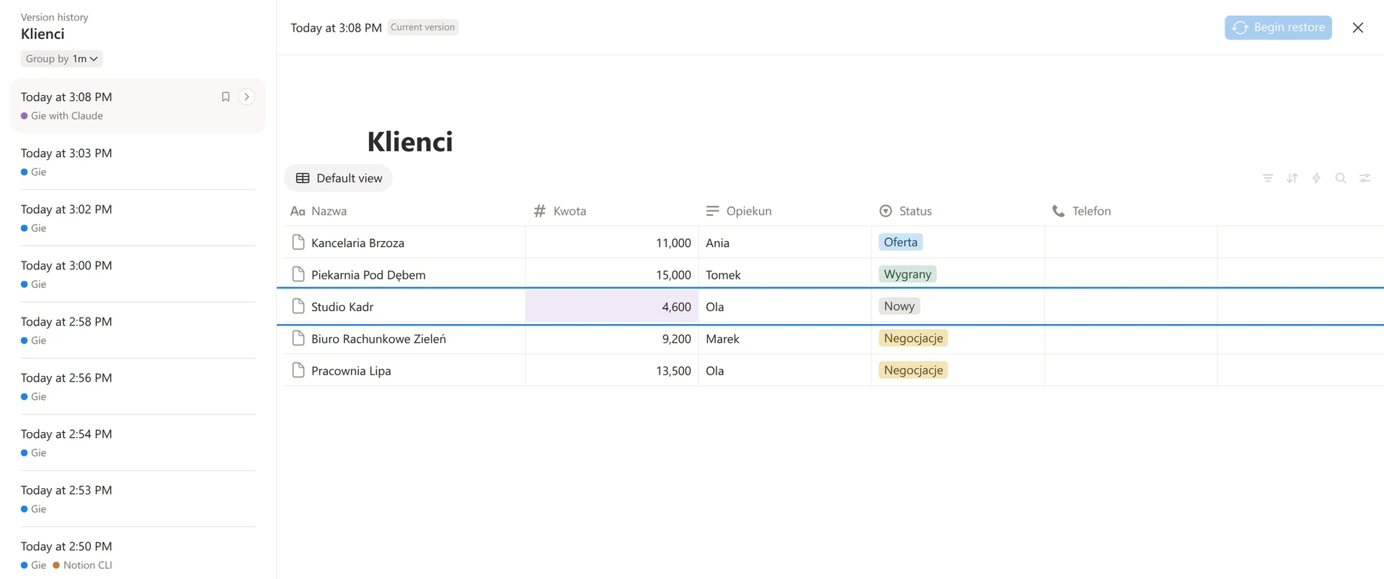Click the Begin restore button

1278,27
